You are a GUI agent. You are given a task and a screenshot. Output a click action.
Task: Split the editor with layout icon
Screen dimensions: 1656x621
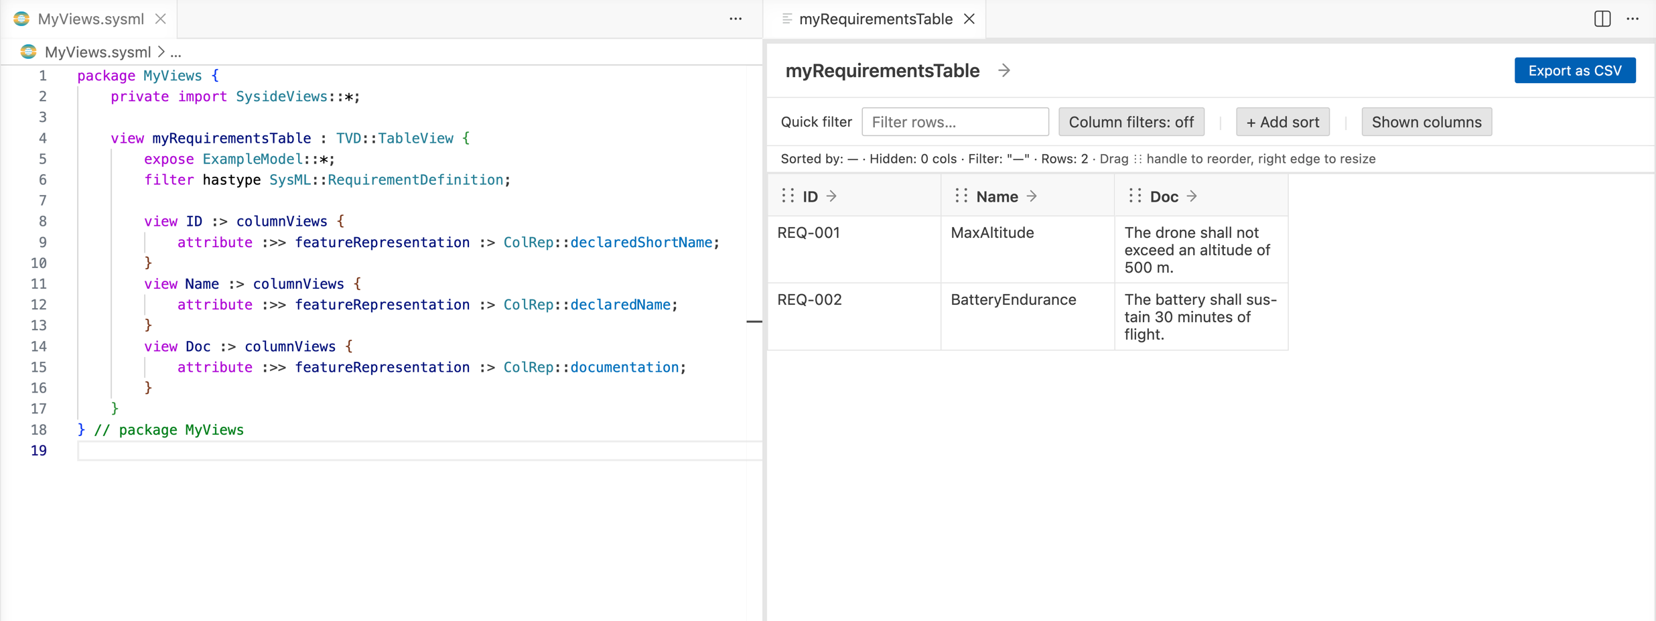click(x=1602, y=19)
